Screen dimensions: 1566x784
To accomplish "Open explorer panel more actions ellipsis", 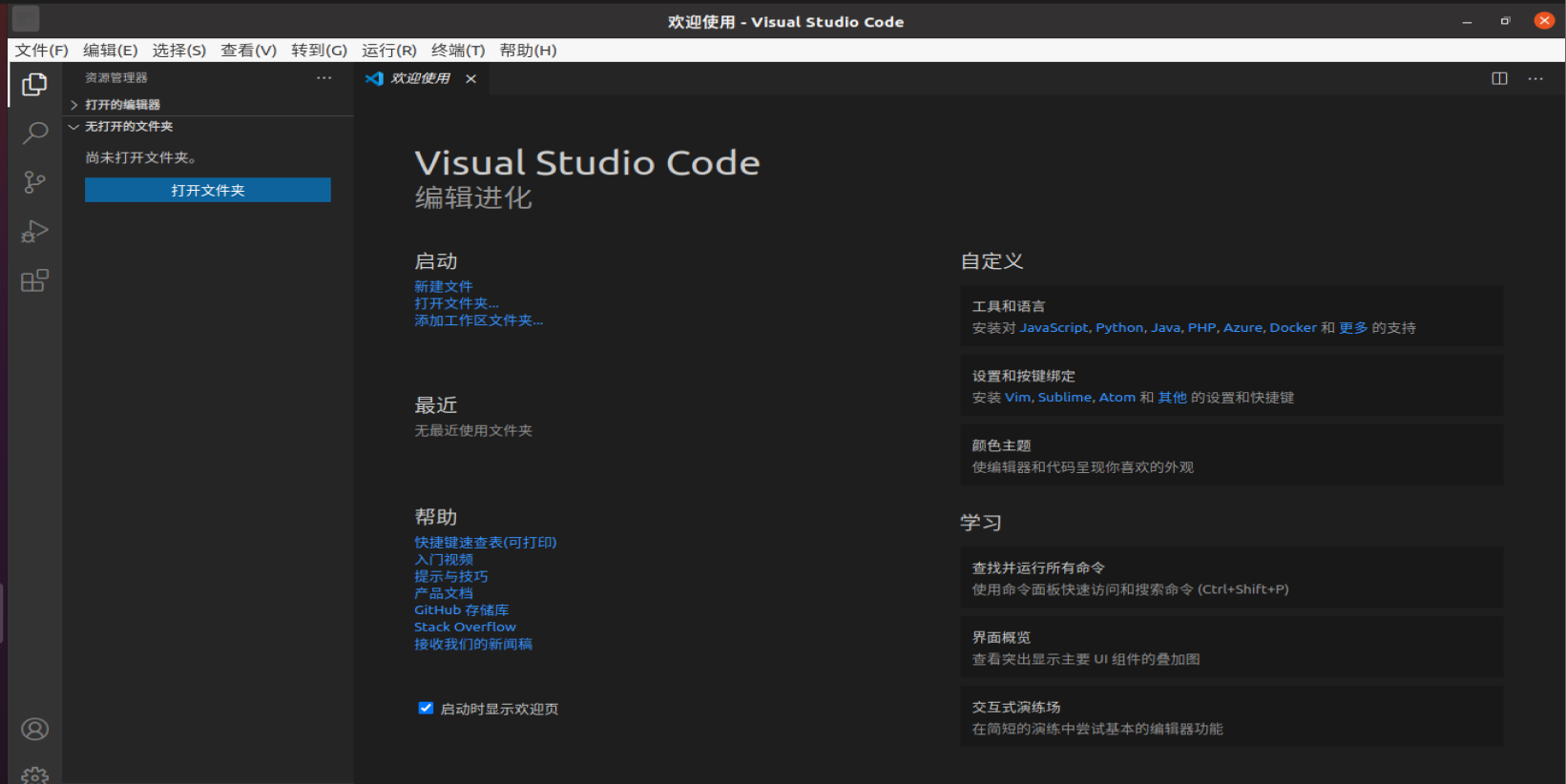I will (324, 77).
